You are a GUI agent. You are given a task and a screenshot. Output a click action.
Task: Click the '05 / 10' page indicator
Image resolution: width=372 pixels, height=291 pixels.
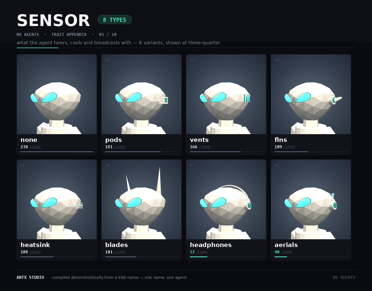(x=108, y=35)
